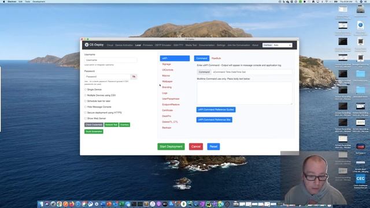
Task: Click the Touch Screenshot button
Action: [x=94, y=131]
